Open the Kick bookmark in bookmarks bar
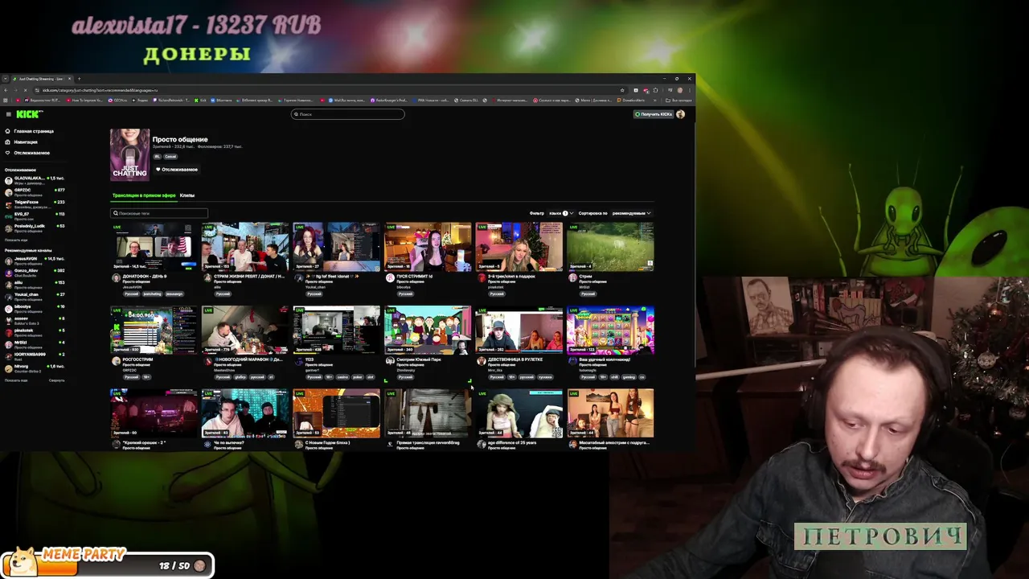1029x579 pixels. (x=200, y=101)
